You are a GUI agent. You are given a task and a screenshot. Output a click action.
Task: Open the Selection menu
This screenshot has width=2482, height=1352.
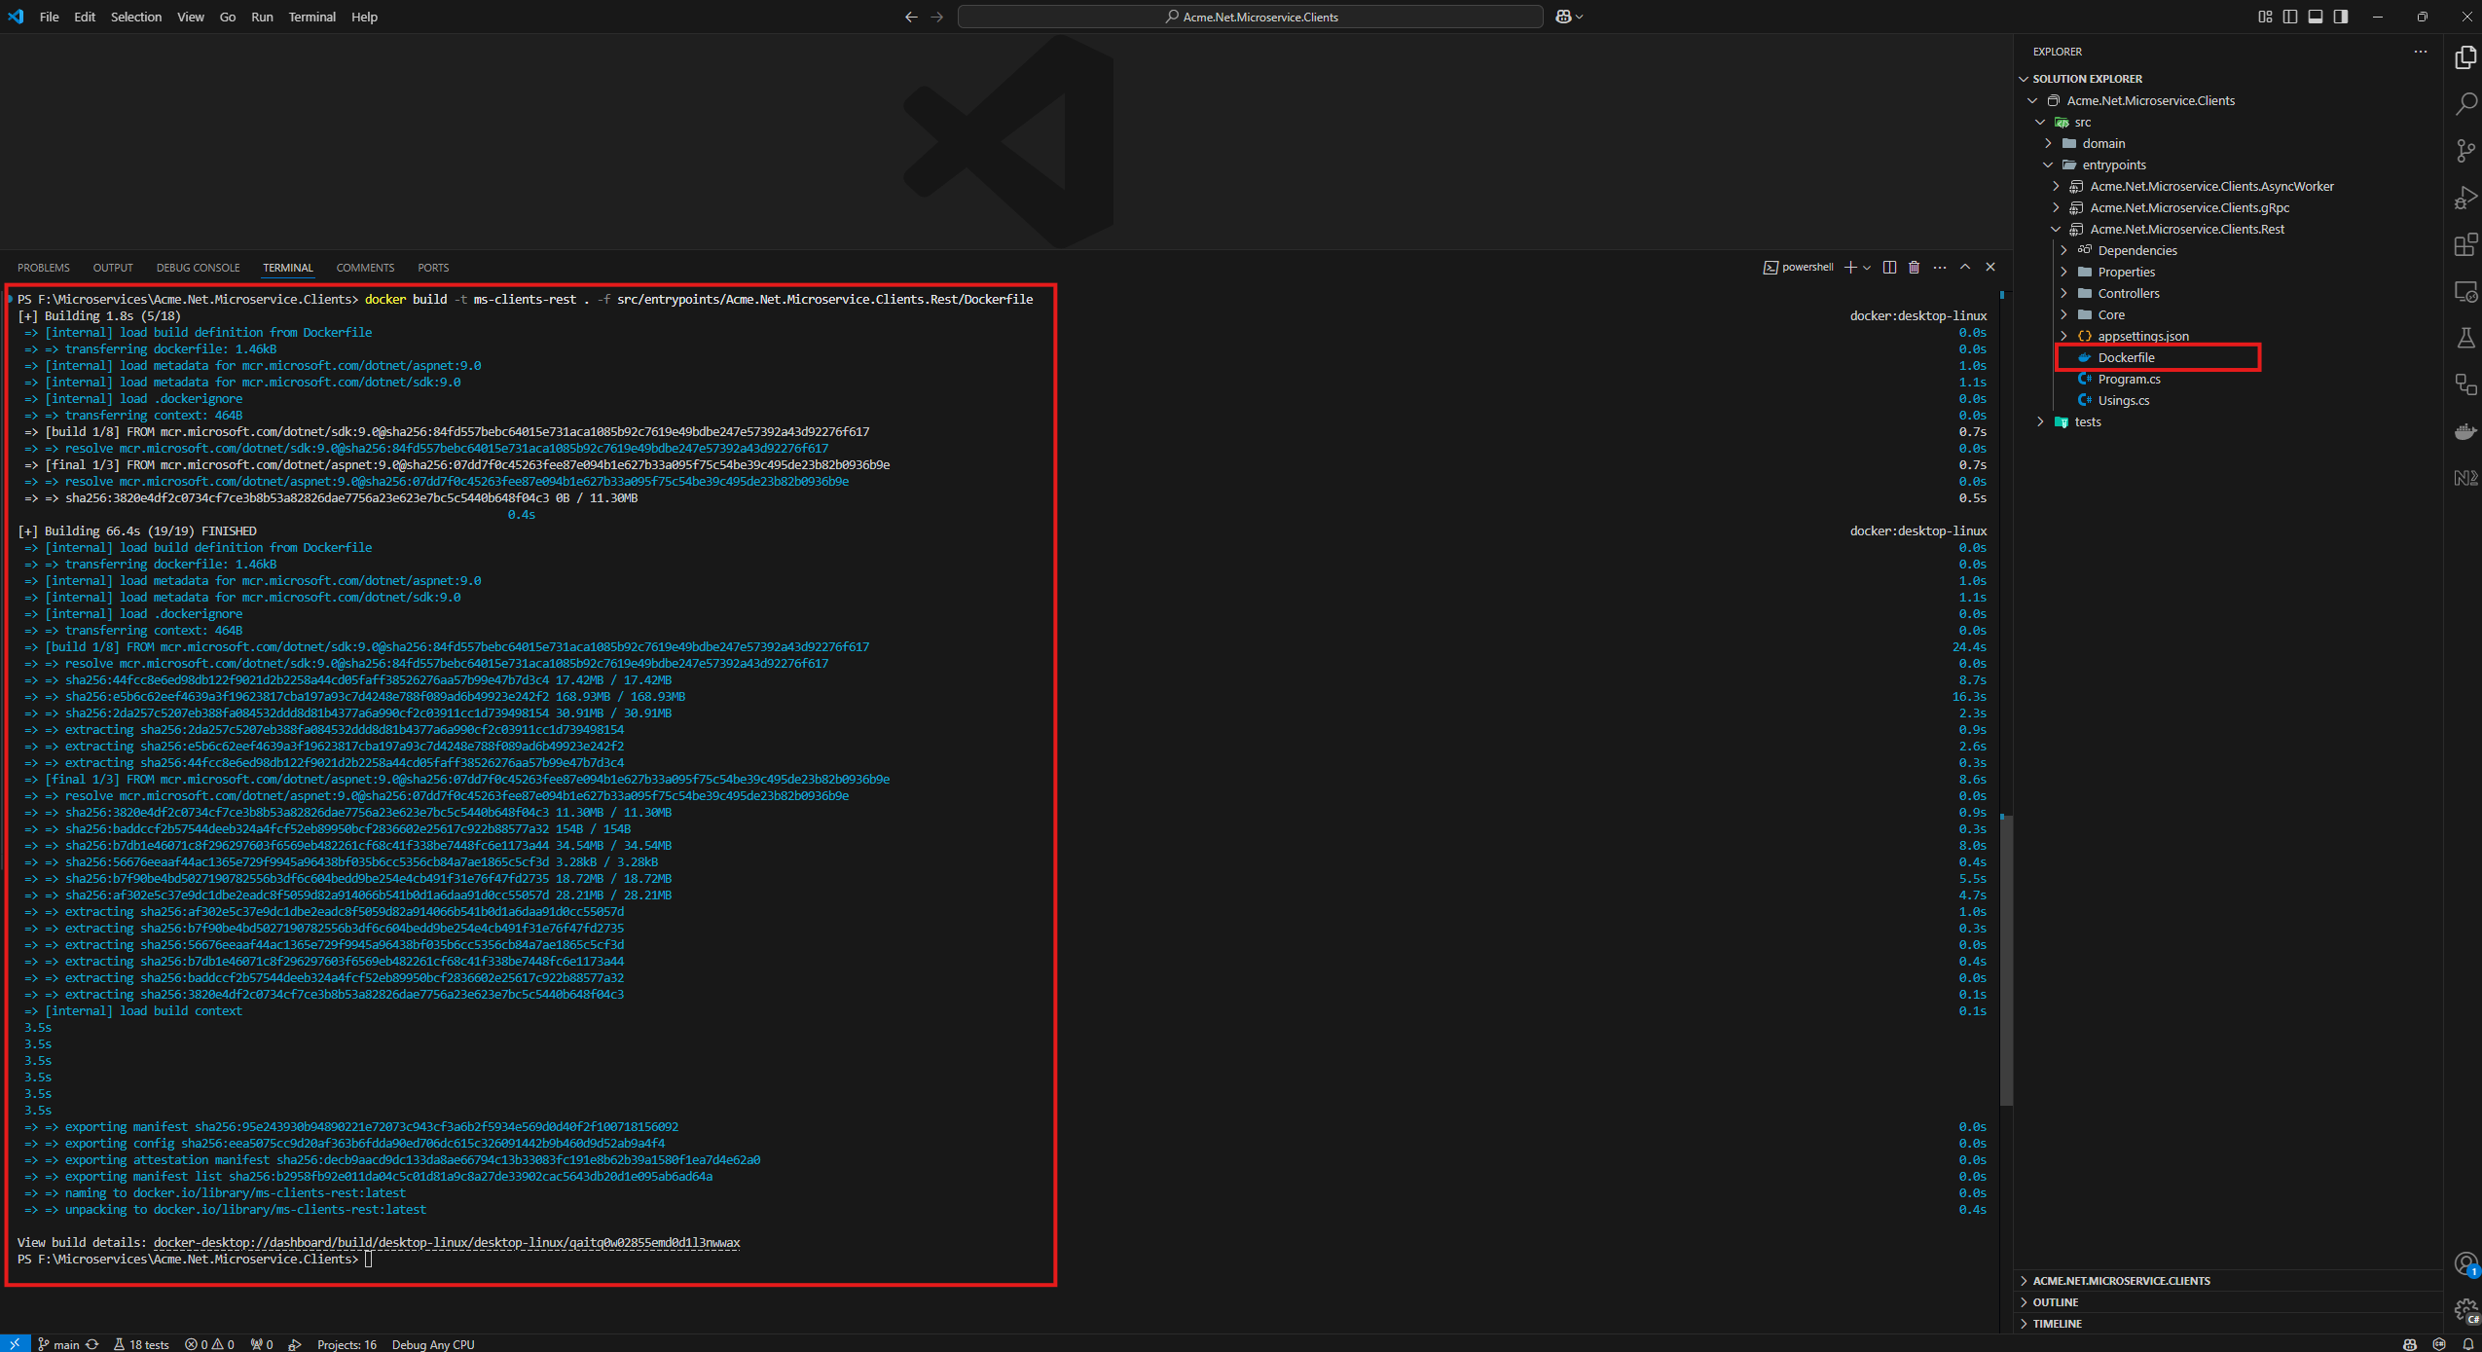136,17
